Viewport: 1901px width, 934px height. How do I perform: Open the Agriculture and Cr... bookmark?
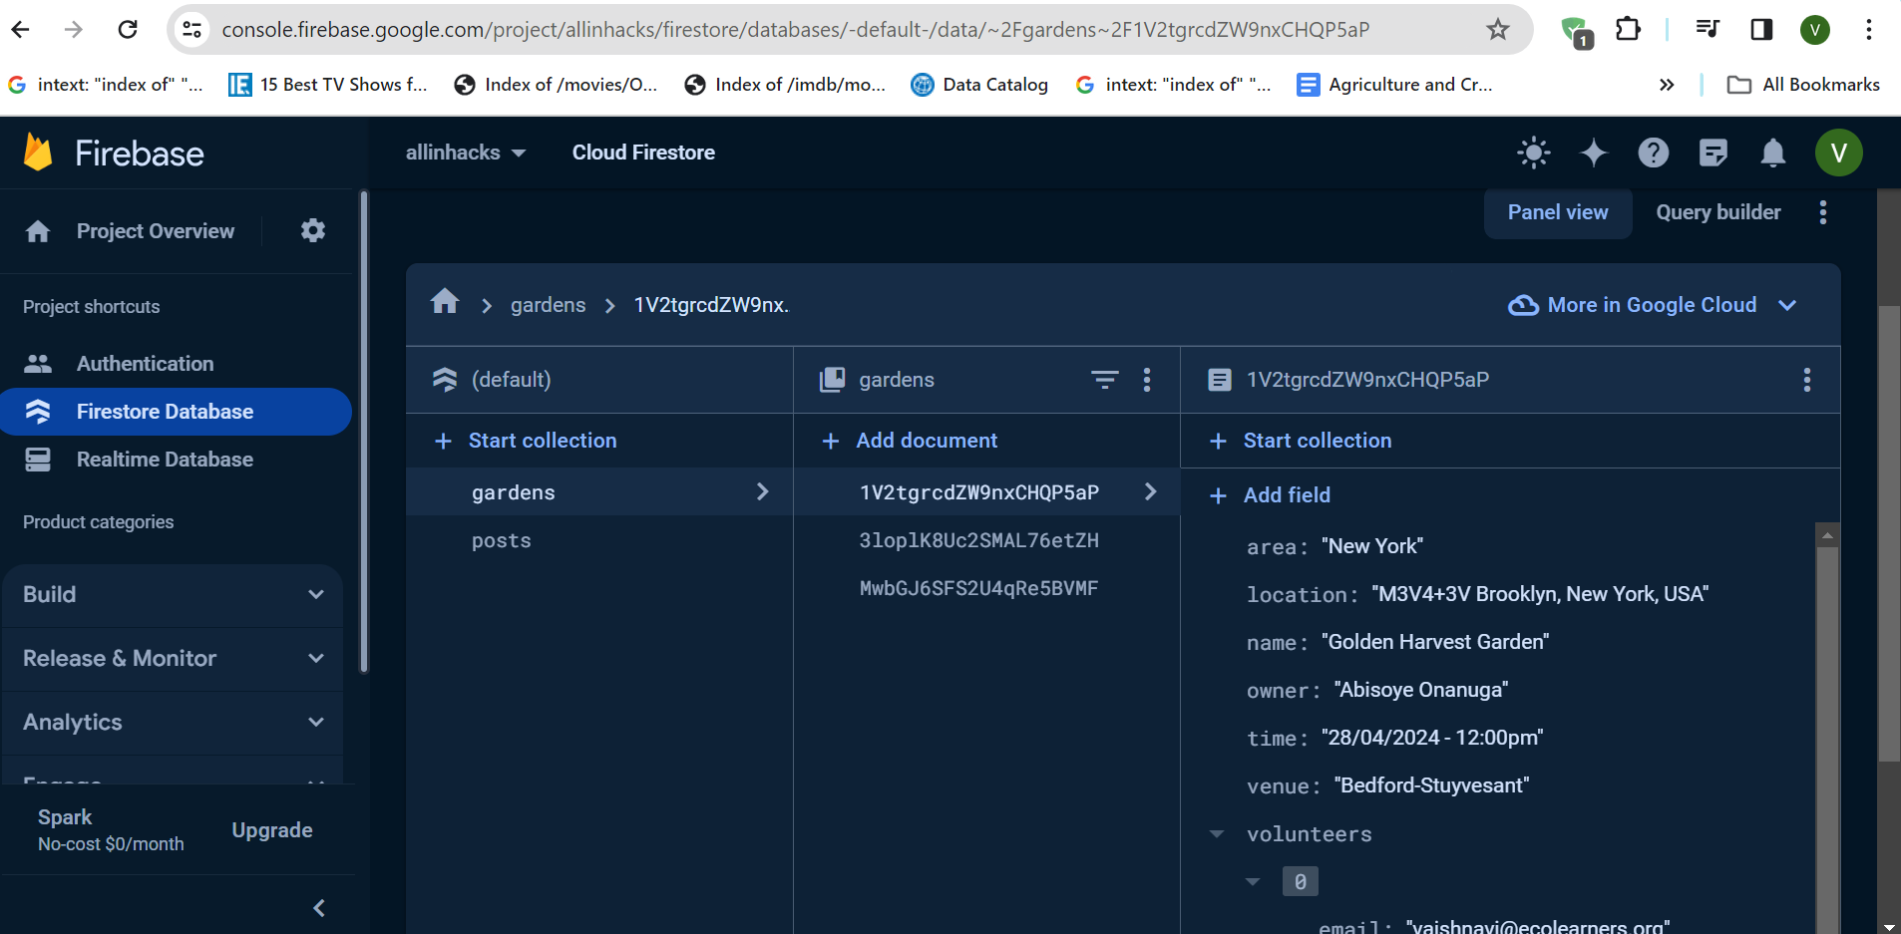[1394, 85]
